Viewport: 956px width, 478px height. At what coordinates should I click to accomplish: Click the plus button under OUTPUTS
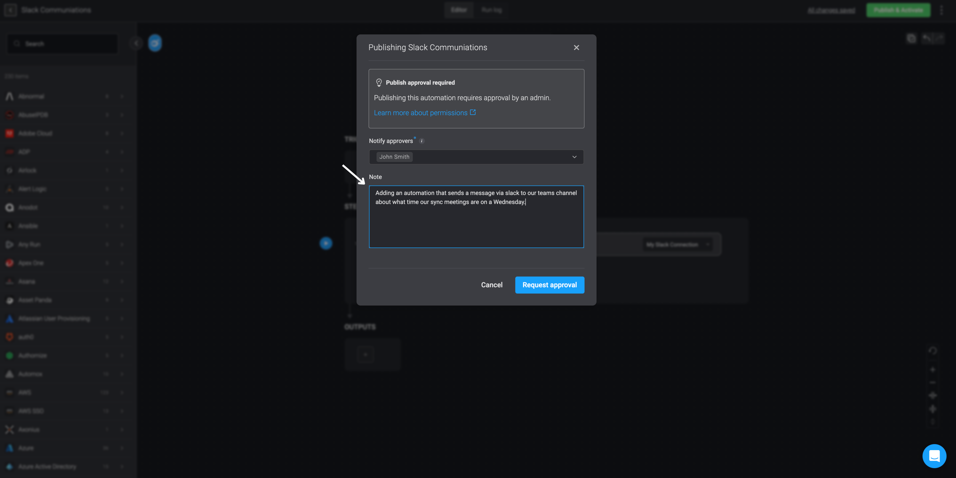(x=366, y=354)
